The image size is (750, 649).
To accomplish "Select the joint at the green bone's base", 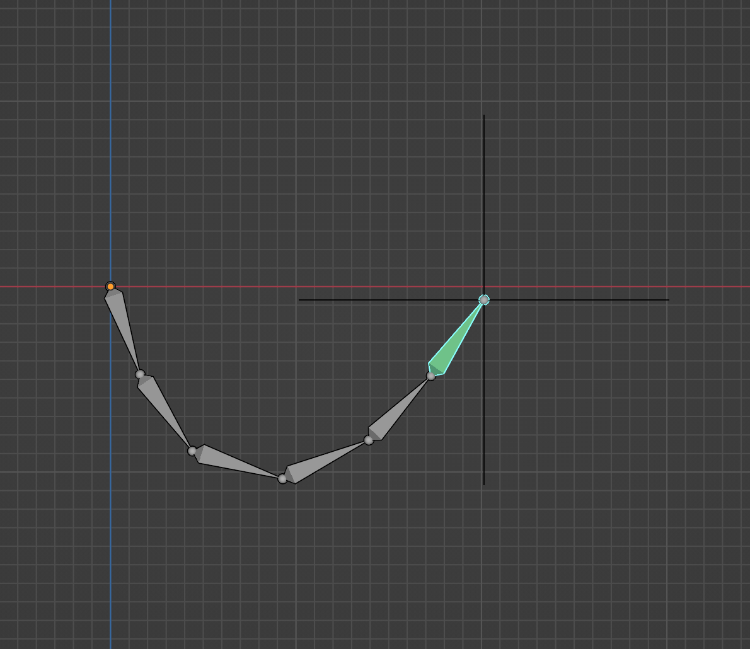I will [x=431, y=376].
